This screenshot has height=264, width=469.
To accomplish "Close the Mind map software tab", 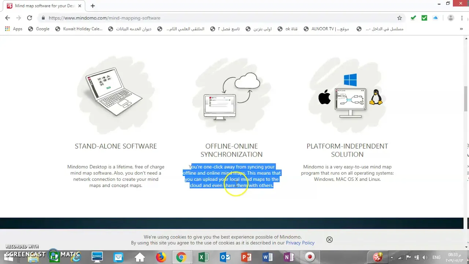I will click(80, 6).
